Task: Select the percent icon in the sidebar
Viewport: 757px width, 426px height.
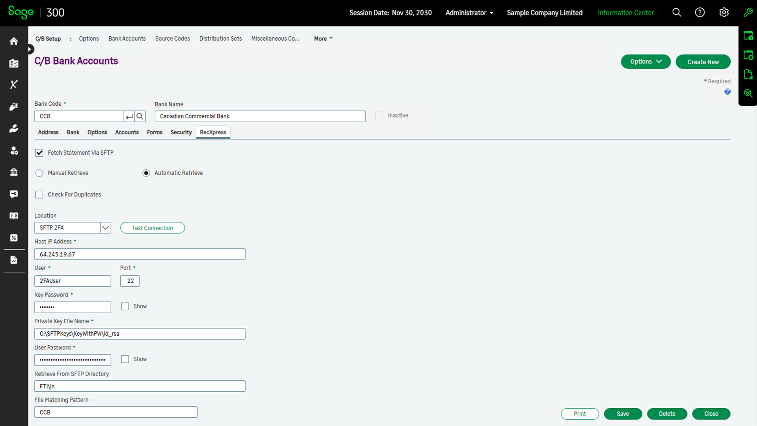Action: coord(13,237)
